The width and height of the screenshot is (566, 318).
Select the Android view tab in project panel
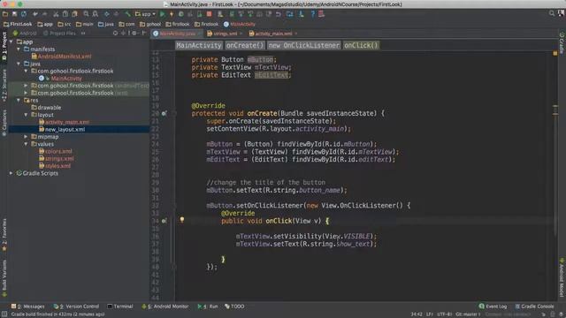pyautogui.click(x=25, y=34)
